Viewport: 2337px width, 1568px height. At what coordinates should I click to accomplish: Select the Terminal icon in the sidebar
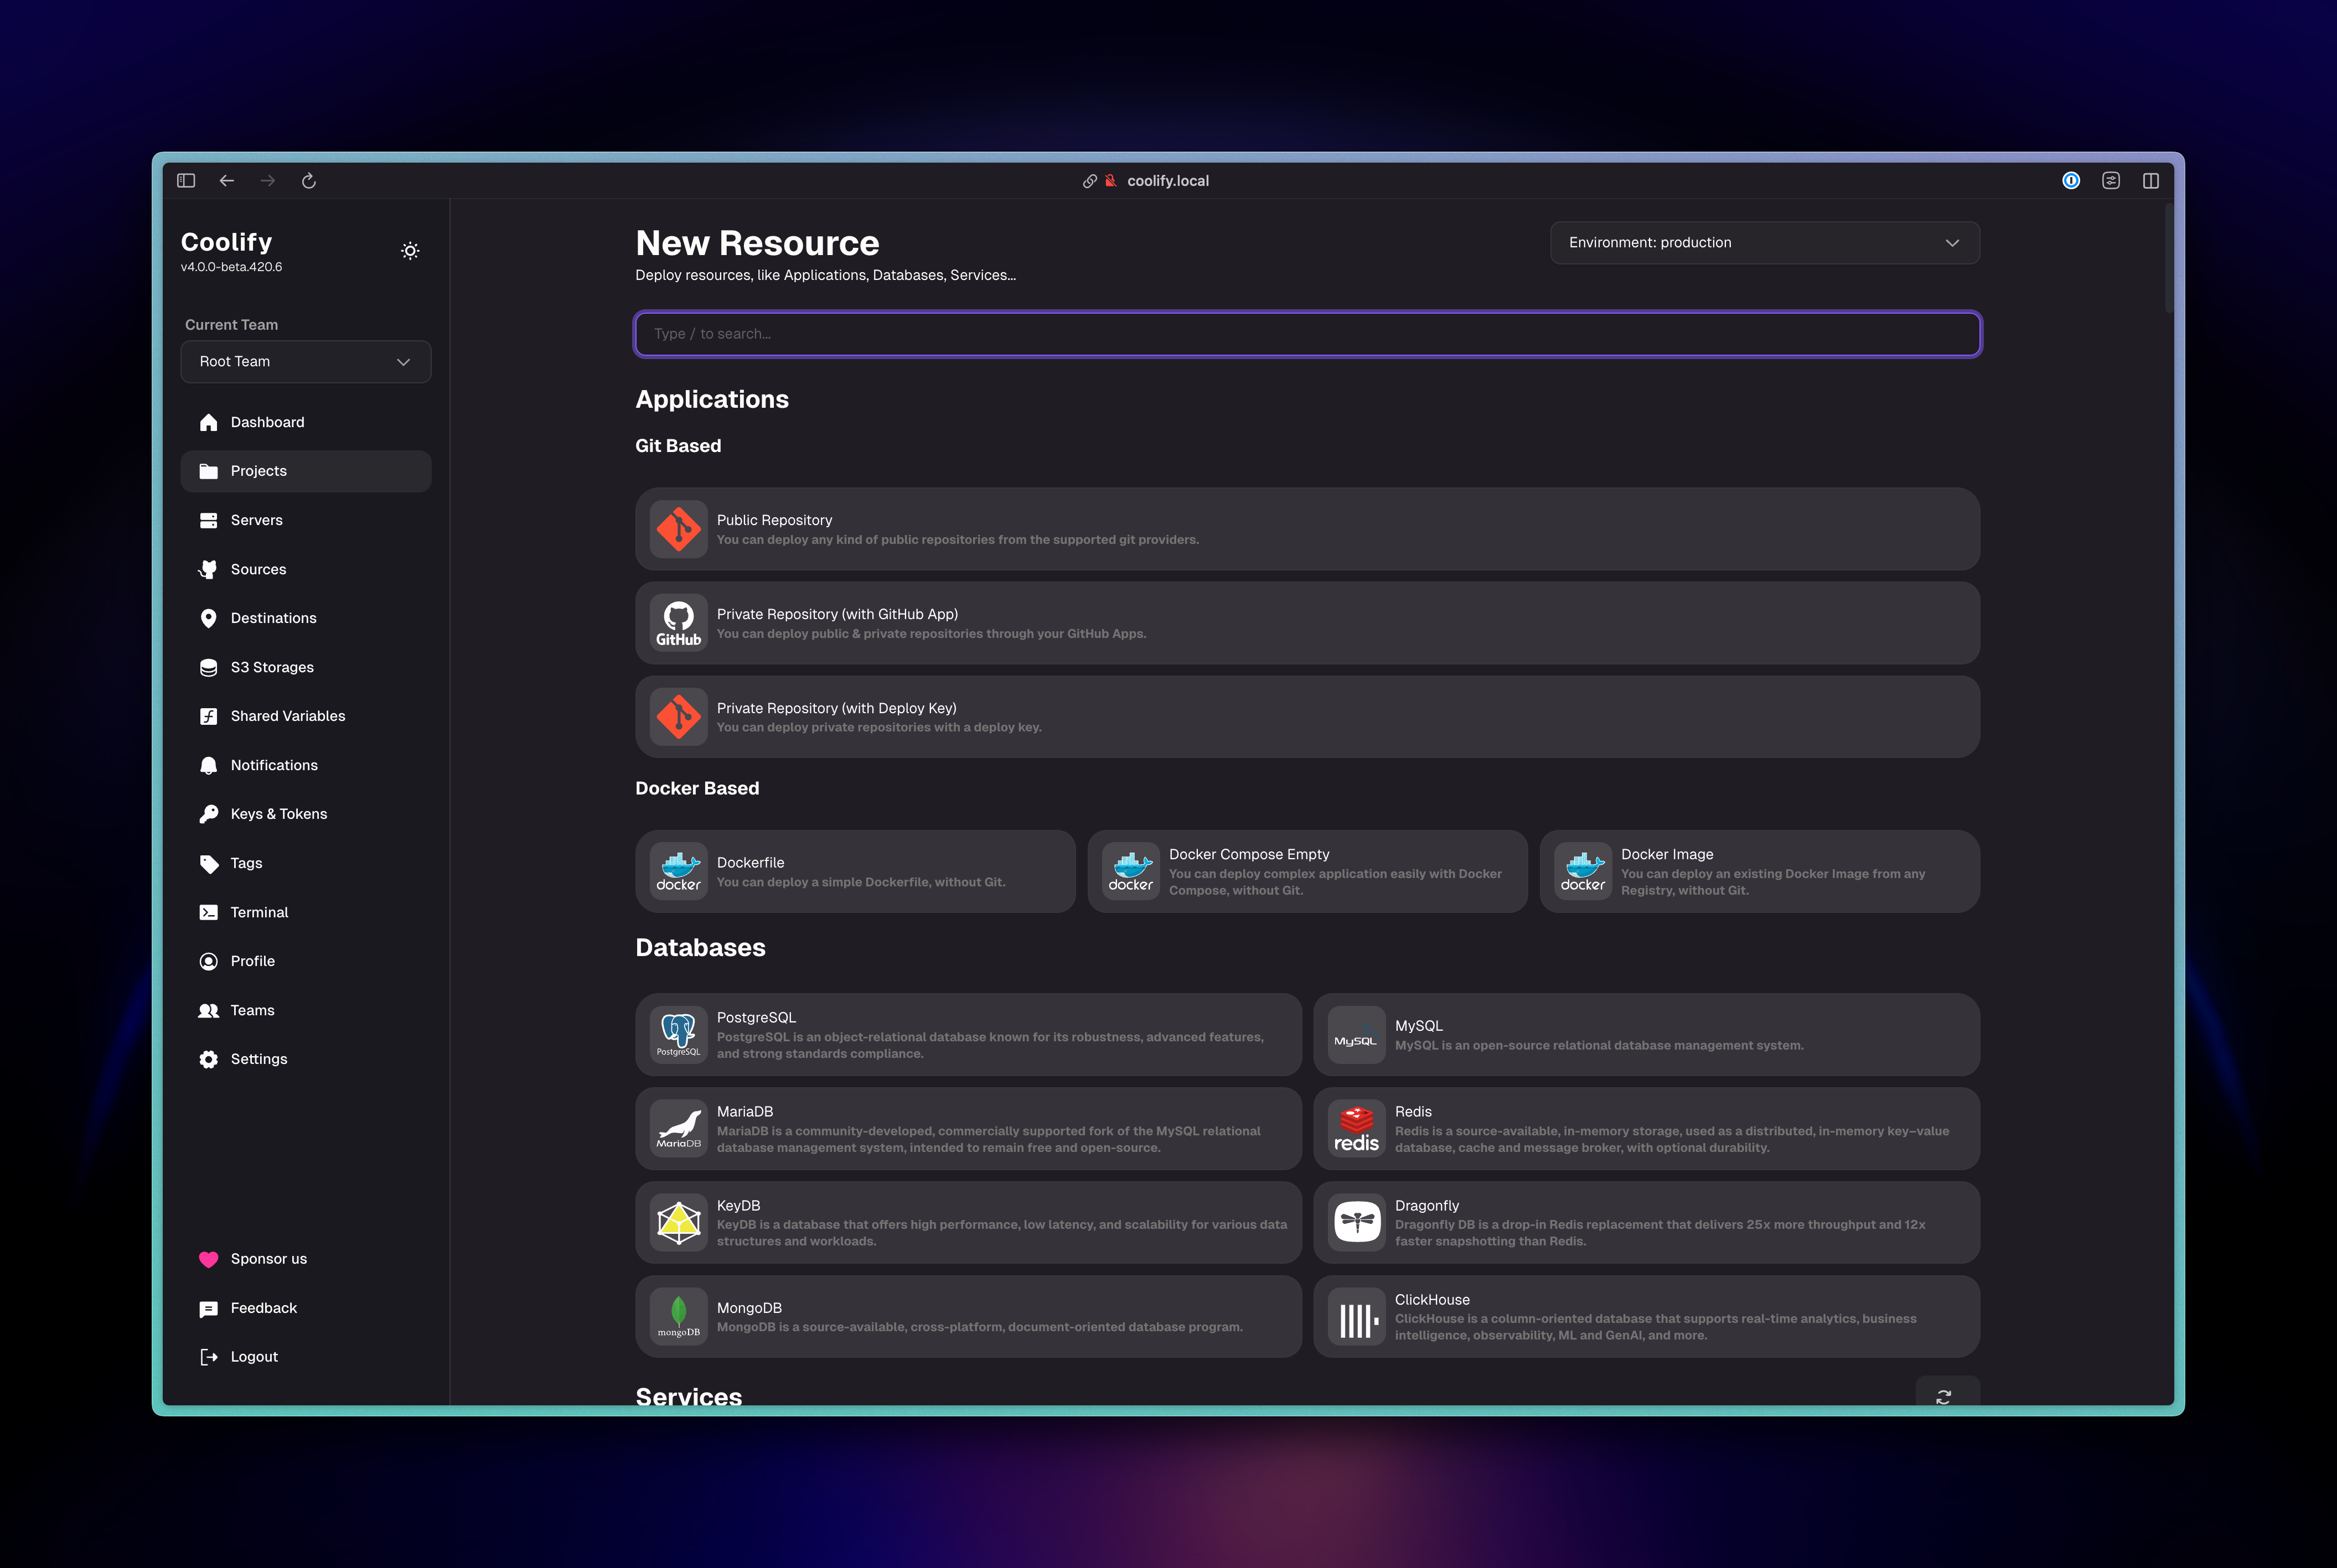click(208, 912)
